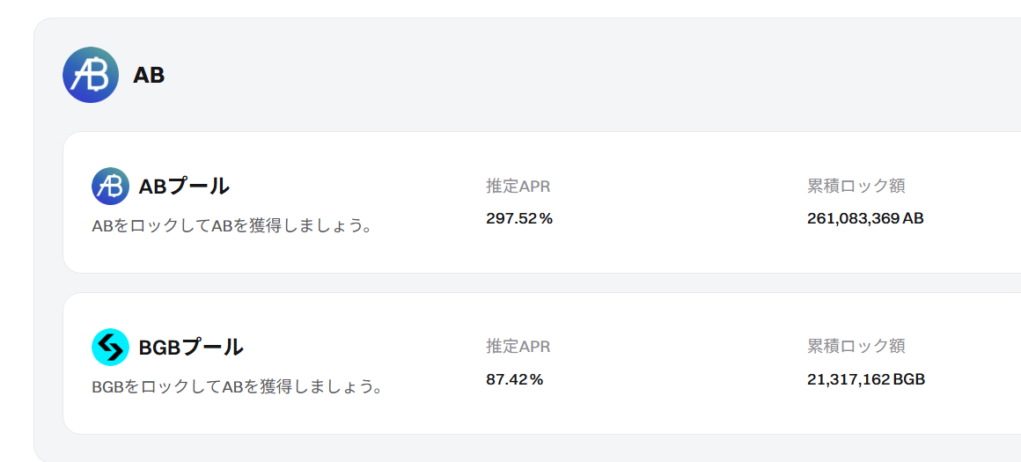Click the 297.52% APR value

(x=519, y=218)
